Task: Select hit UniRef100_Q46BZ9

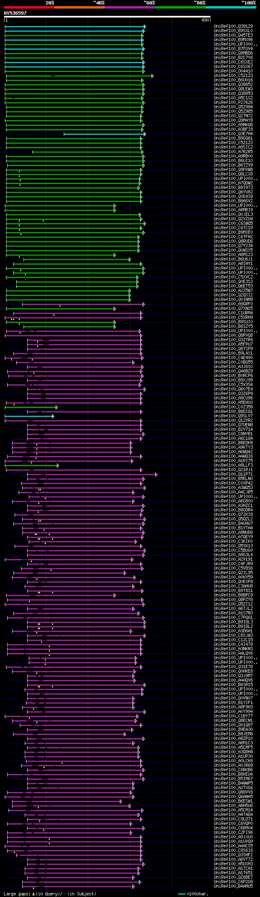Action: (234, 371)
